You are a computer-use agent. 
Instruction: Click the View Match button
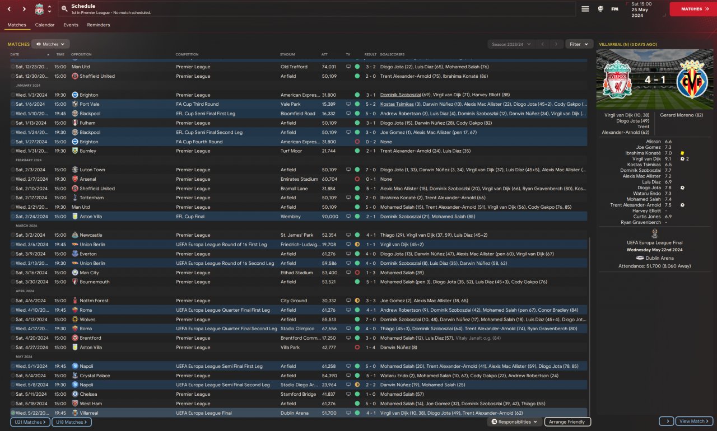694,421
